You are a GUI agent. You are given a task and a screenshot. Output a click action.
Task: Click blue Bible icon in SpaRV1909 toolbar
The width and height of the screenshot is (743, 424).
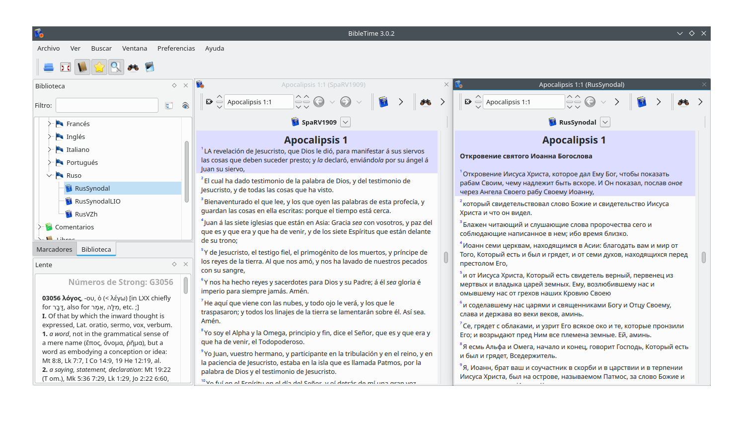click(x=383, y=102)
